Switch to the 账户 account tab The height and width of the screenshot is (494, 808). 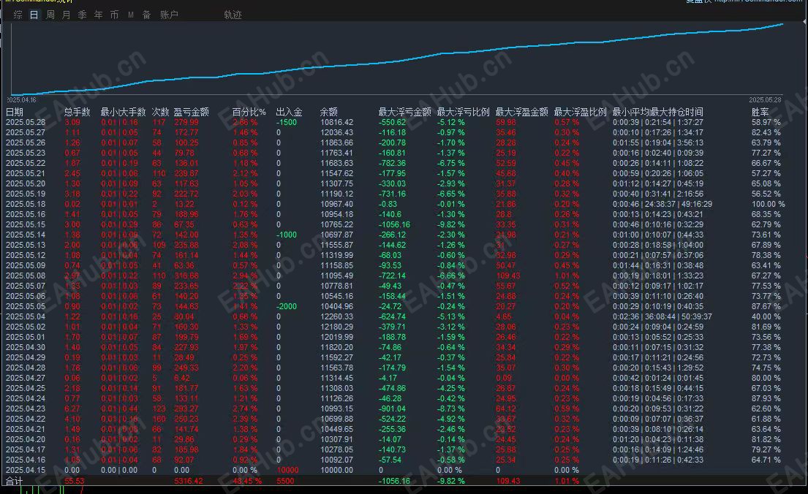[169, 15]
